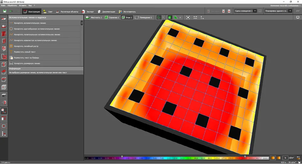
Task: Toggle cd/m² luminance unit display
Action: [291, 158]
